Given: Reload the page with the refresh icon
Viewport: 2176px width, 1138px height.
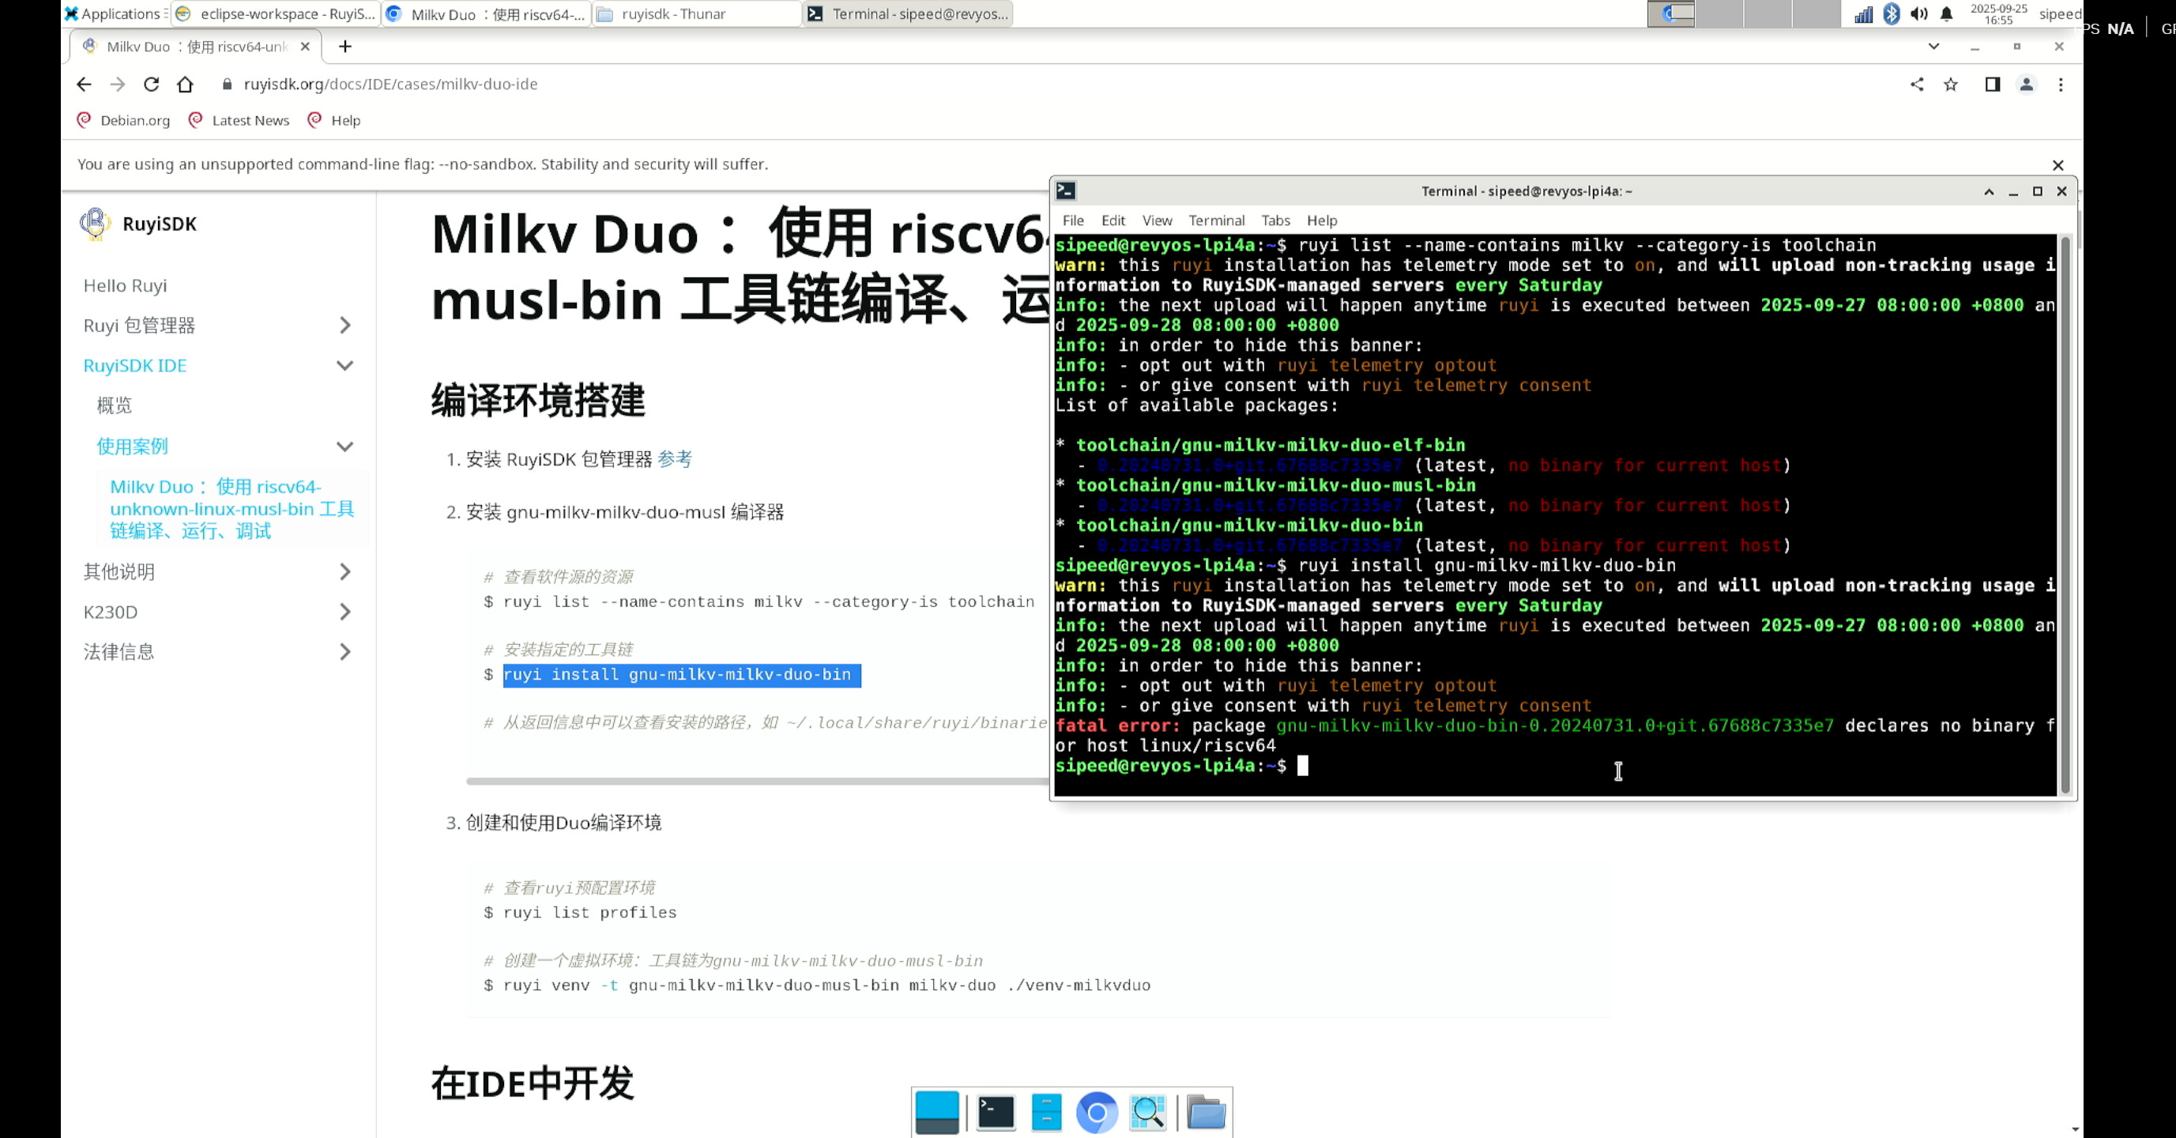Looking at the screenshot, I should pyautogui.click(x=151, y=85).
